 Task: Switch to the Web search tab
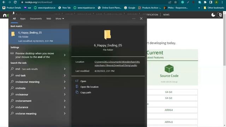[49, 19]
